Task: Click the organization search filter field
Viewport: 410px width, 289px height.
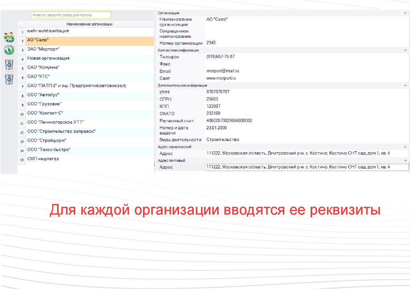Action: (x=71, y=15)
